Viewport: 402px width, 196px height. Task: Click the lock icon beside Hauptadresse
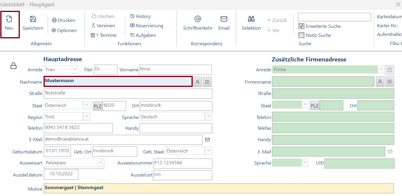(x=14, y=66)
